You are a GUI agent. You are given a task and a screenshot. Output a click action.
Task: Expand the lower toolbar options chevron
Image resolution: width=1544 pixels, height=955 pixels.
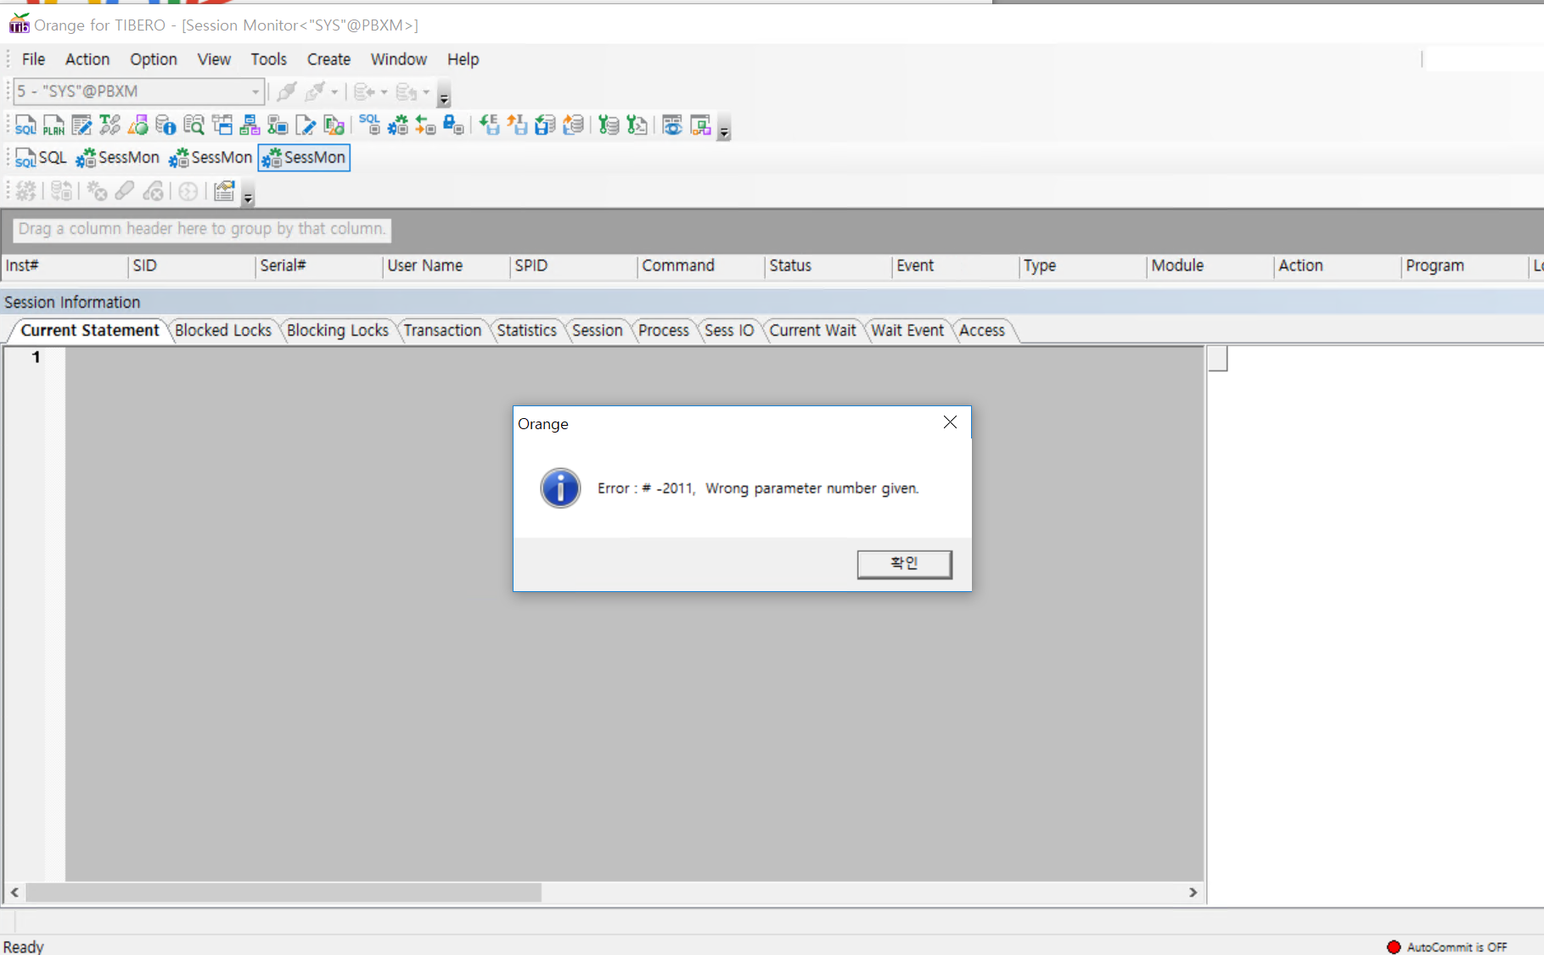tap(247, 197)
